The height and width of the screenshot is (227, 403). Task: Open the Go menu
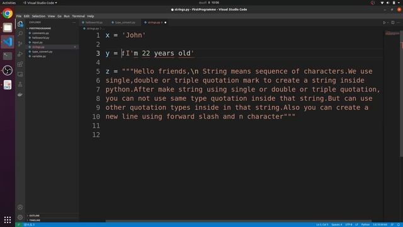(59, 16)
